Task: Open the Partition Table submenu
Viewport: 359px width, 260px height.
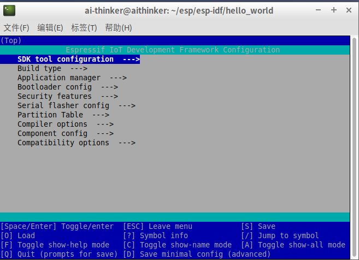Action: (x=63, y=115)
